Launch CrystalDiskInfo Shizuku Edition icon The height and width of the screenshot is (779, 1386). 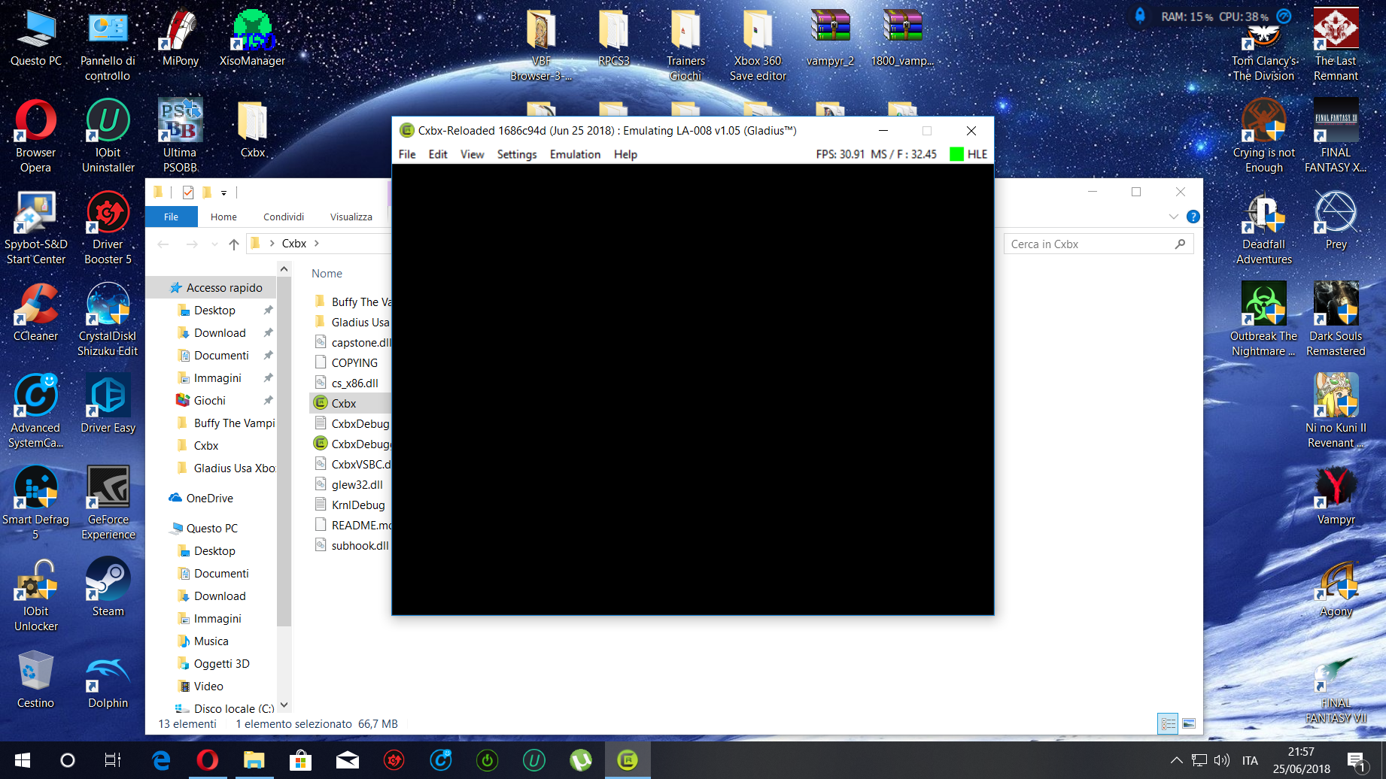tap(108, 320)
